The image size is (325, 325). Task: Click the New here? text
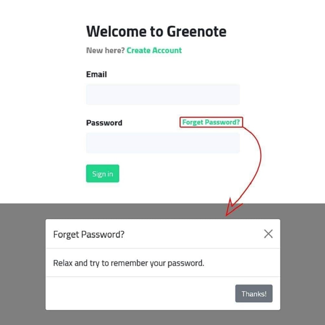click(105, 50)
